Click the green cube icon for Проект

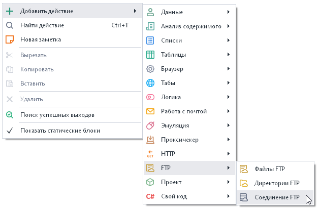(x=150, y=182)
